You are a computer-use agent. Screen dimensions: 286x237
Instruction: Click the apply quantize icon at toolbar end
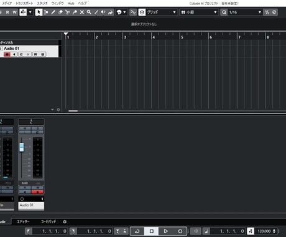click(274, 12)
